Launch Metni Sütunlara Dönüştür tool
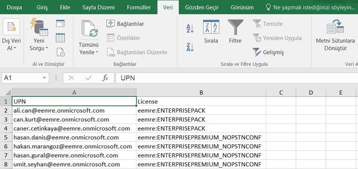Viewport: 358px width, 169px height. (335, 36)
